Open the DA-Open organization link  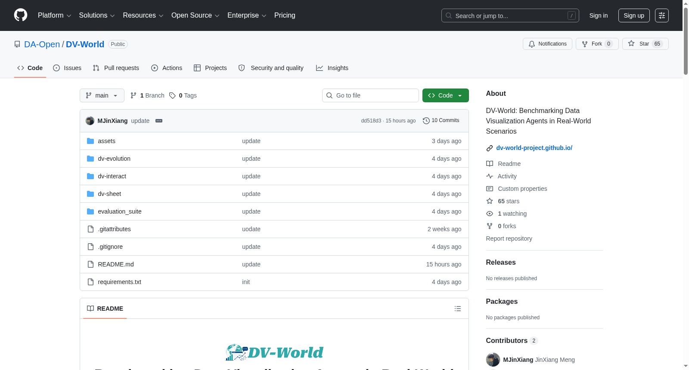(x=42, y=44)
